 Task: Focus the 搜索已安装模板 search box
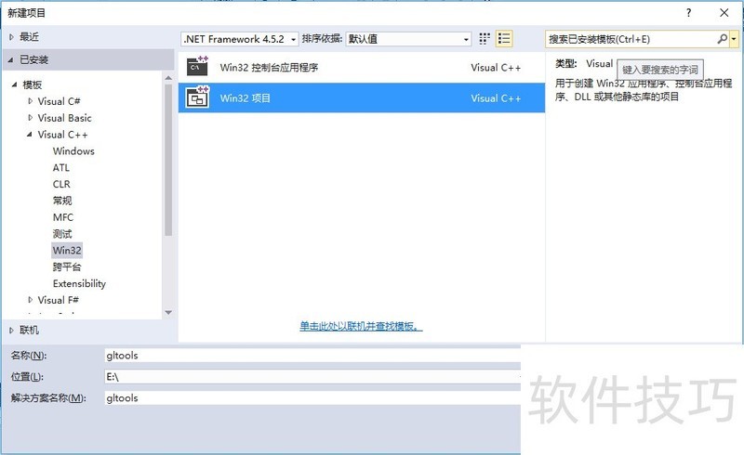point(631,39)
